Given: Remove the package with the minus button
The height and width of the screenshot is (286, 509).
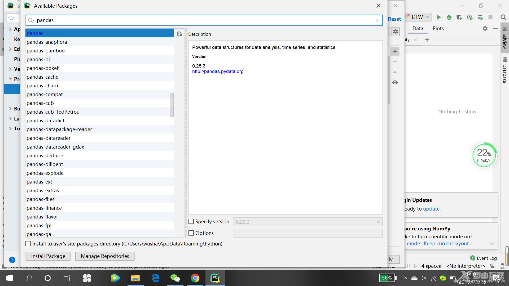Looking at the screenshot, I should pos(395,62).
